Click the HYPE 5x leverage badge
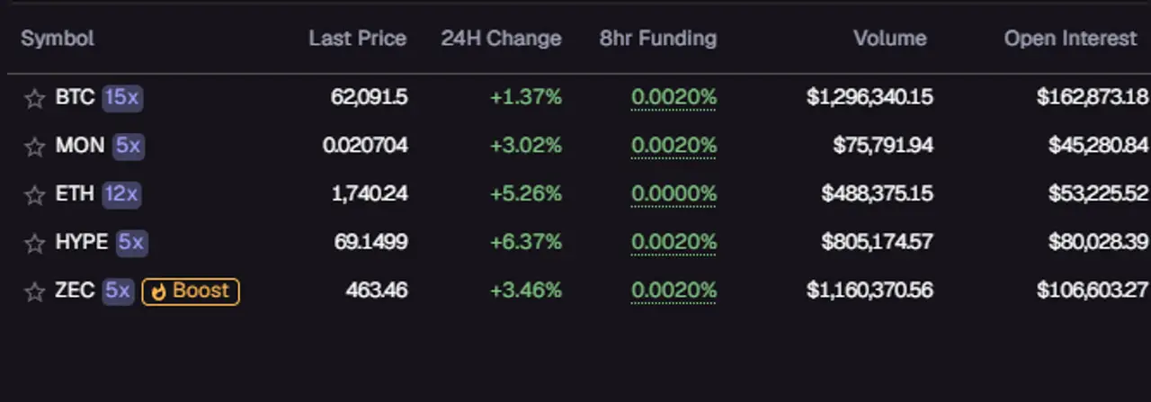Screen dimensions: 1151x402 [x=131, y=243]
